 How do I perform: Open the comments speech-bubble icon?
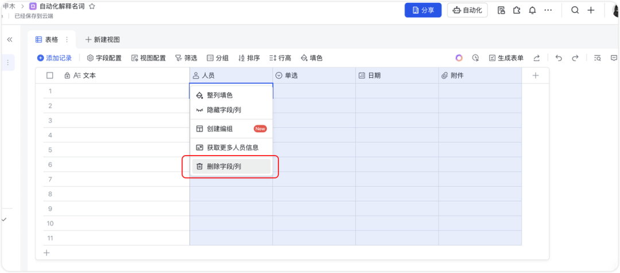pyautogui.click(x=614, y=58)
